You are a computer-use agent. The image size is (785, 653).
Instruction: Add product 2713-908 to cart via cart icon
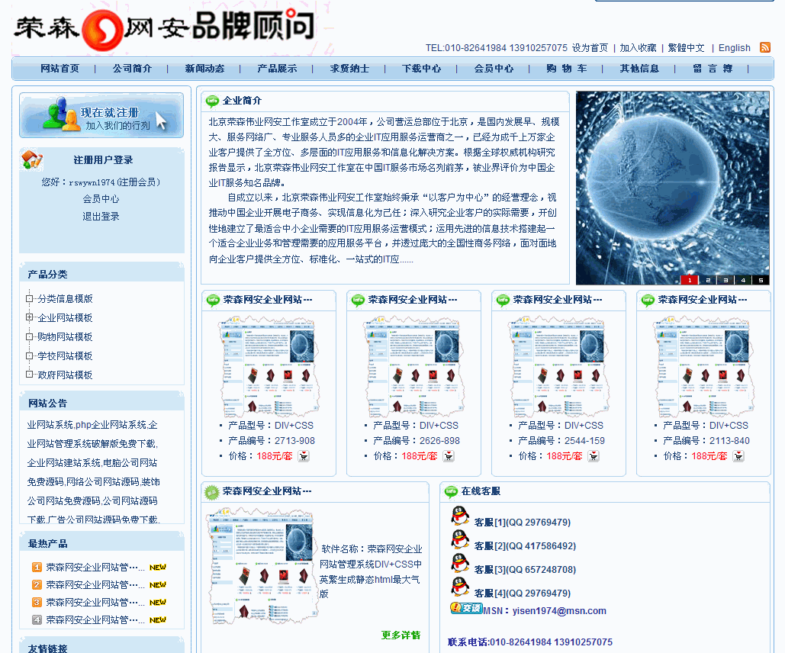(x=304, y=456)
